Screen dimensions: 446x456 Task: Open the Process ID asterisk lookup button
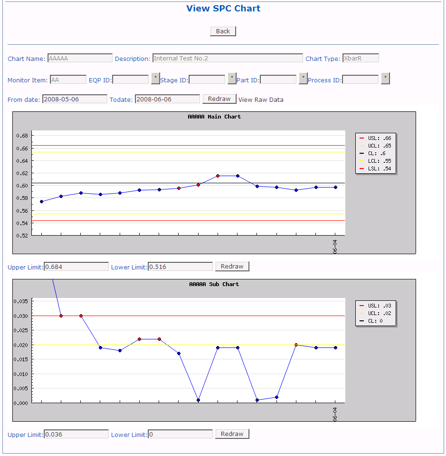pyautogui.click(x=385, y=79)
